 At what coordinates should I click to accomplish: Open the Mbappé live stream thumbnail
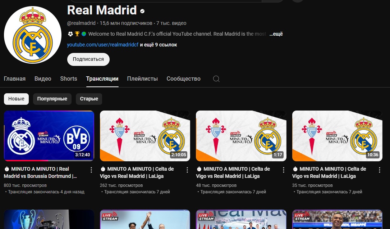(337, 219)
